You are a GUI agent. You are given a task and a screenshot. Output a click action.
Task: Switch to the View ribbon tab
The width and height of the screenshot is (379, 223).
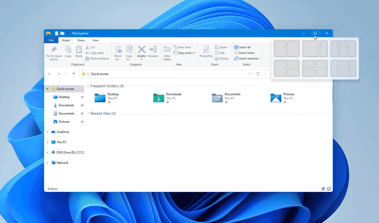click(95, 40)
